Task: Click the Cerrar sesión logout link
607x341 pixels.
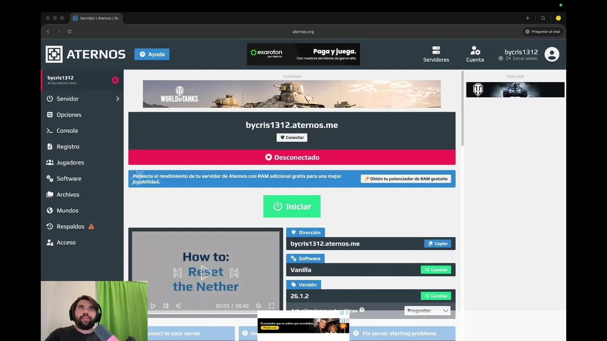Action: (522, 58)
